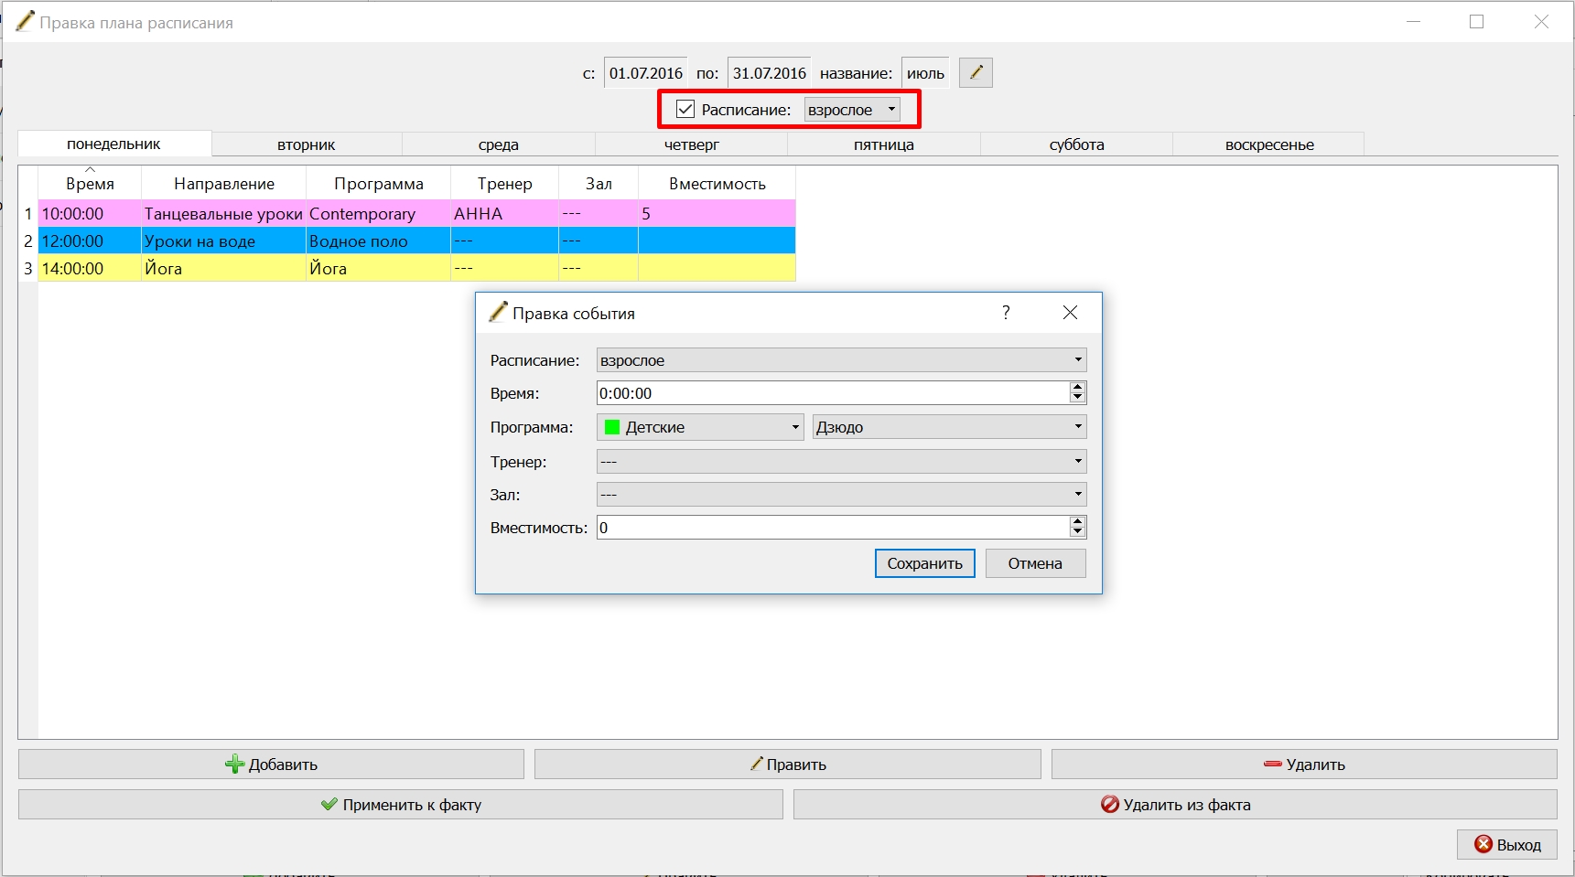Open the green Детские category dropdown

[x=700, y=427]
